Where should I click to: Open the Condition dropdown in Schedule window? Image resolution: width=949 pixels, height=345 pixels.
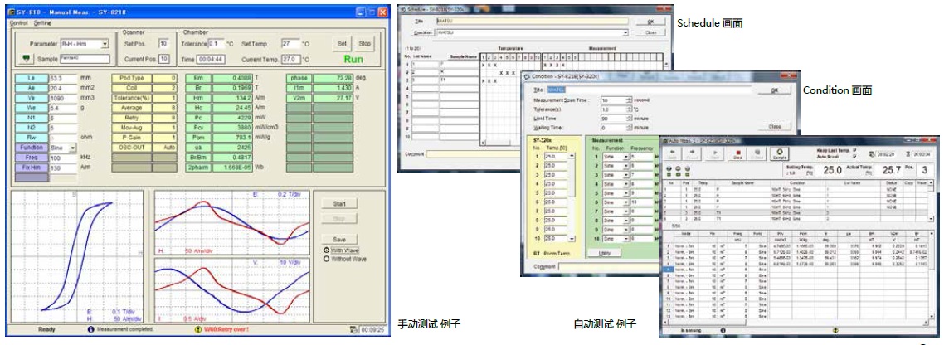coord(625,33)
